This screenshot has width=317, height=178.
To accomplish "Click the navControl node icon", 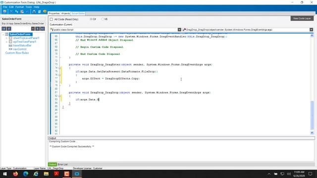I will click(10, 49).
